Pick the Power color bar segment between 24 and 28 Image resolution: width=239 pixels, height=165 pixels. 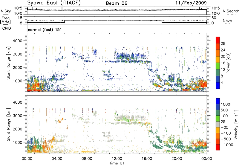(218, 46)
